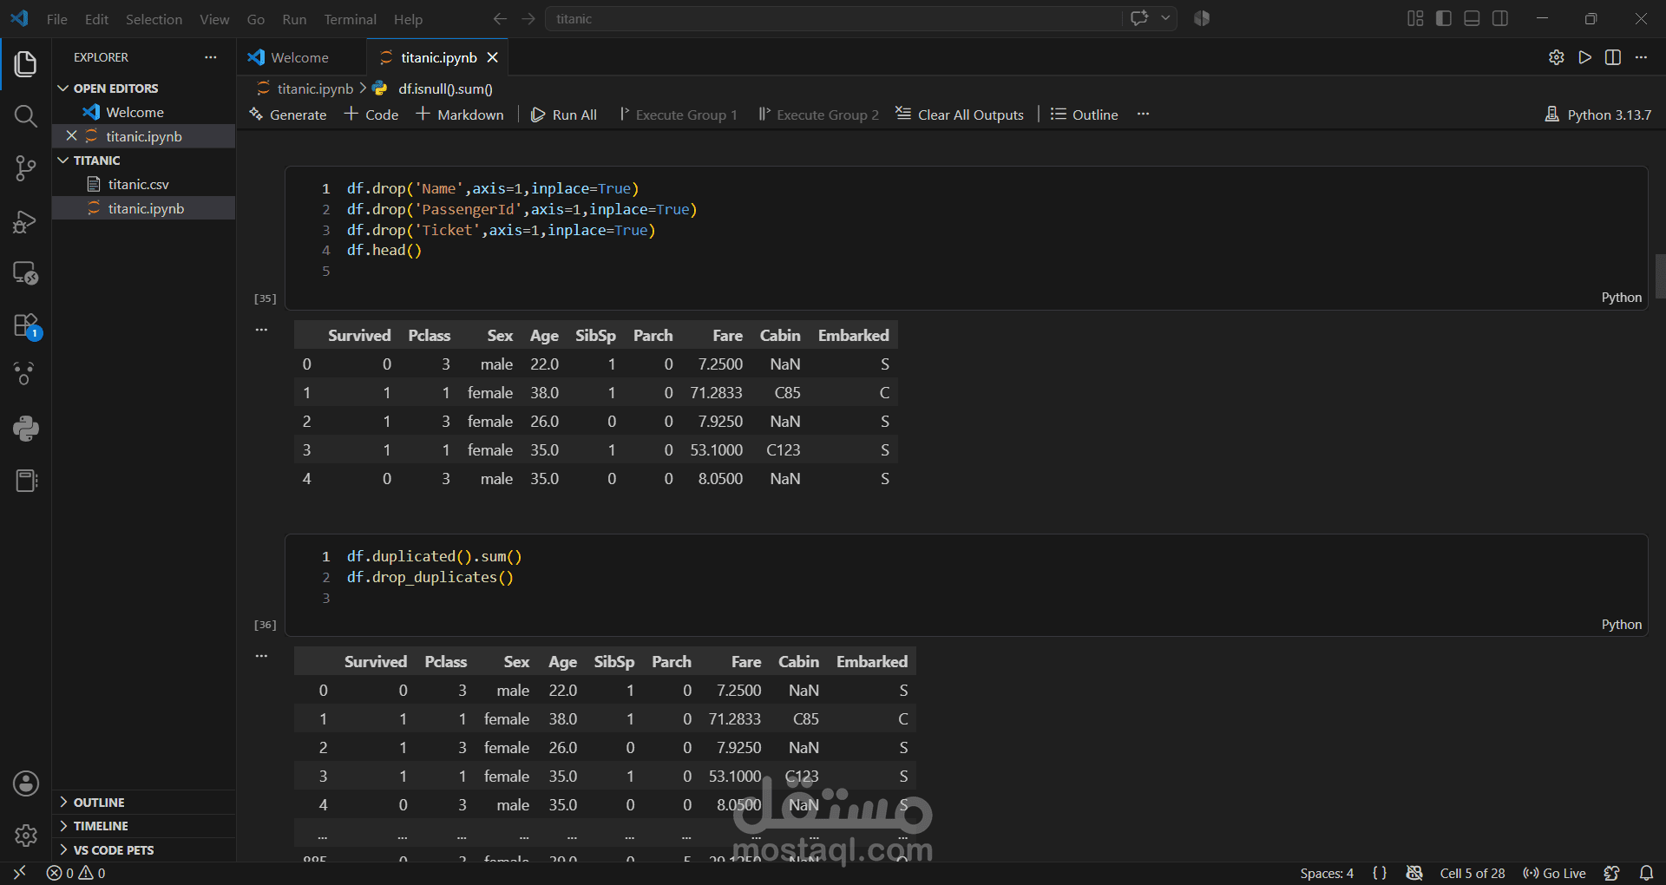Open editor More Actions menu
The image size is (1666, 885).
click(1641, 57)
